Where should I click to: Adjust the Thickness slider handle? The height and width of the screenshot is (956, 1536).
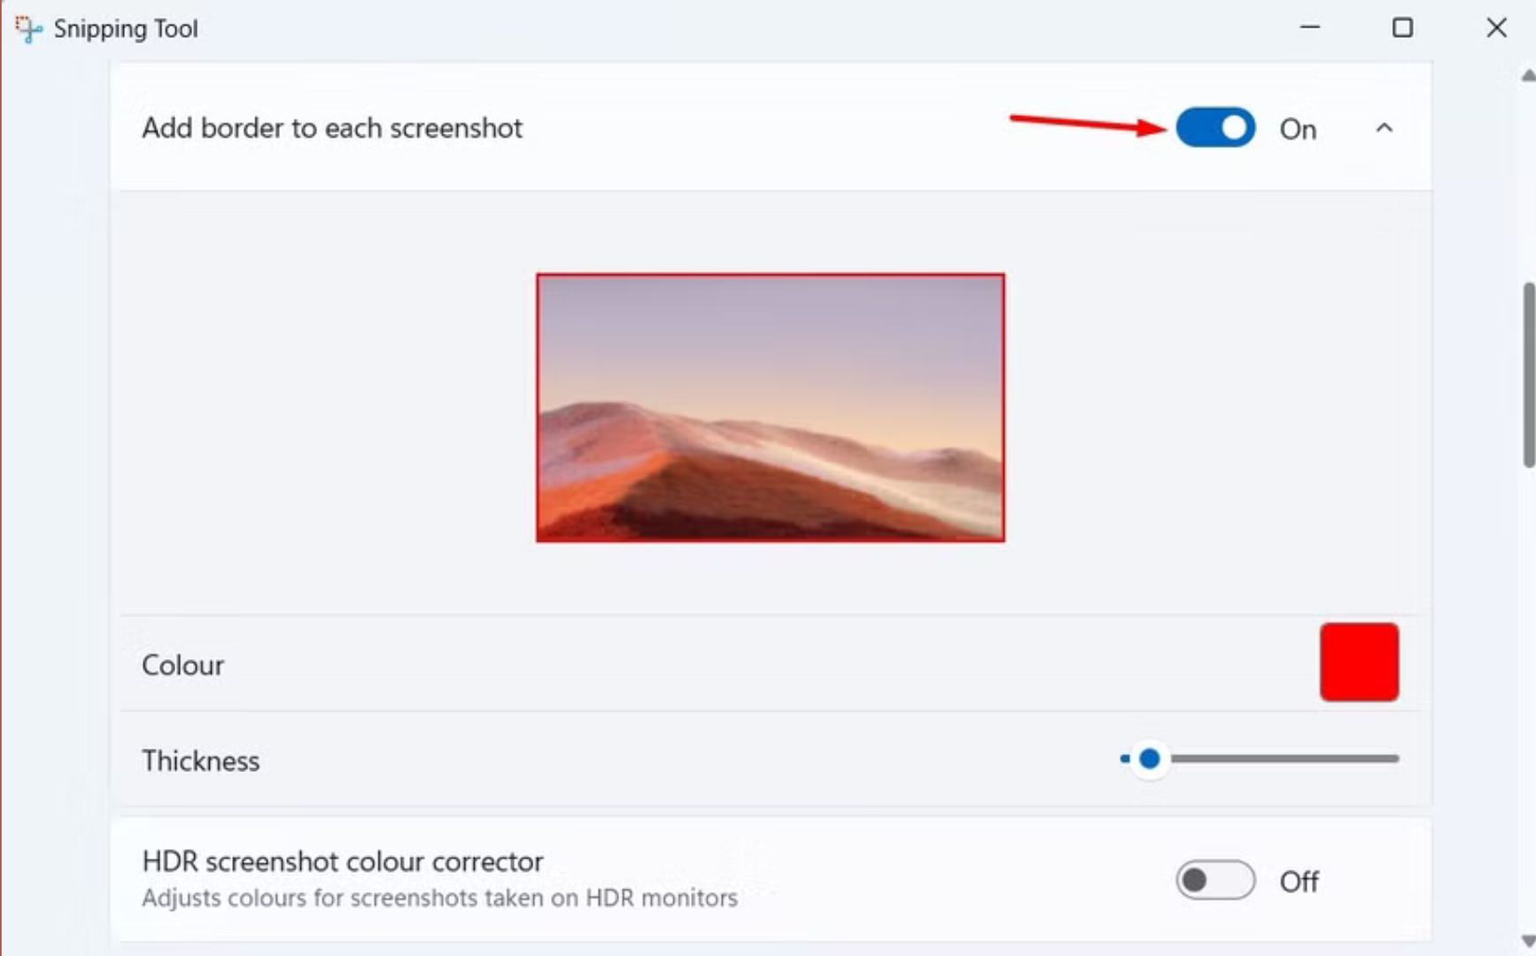click(x=1150, y=759)
